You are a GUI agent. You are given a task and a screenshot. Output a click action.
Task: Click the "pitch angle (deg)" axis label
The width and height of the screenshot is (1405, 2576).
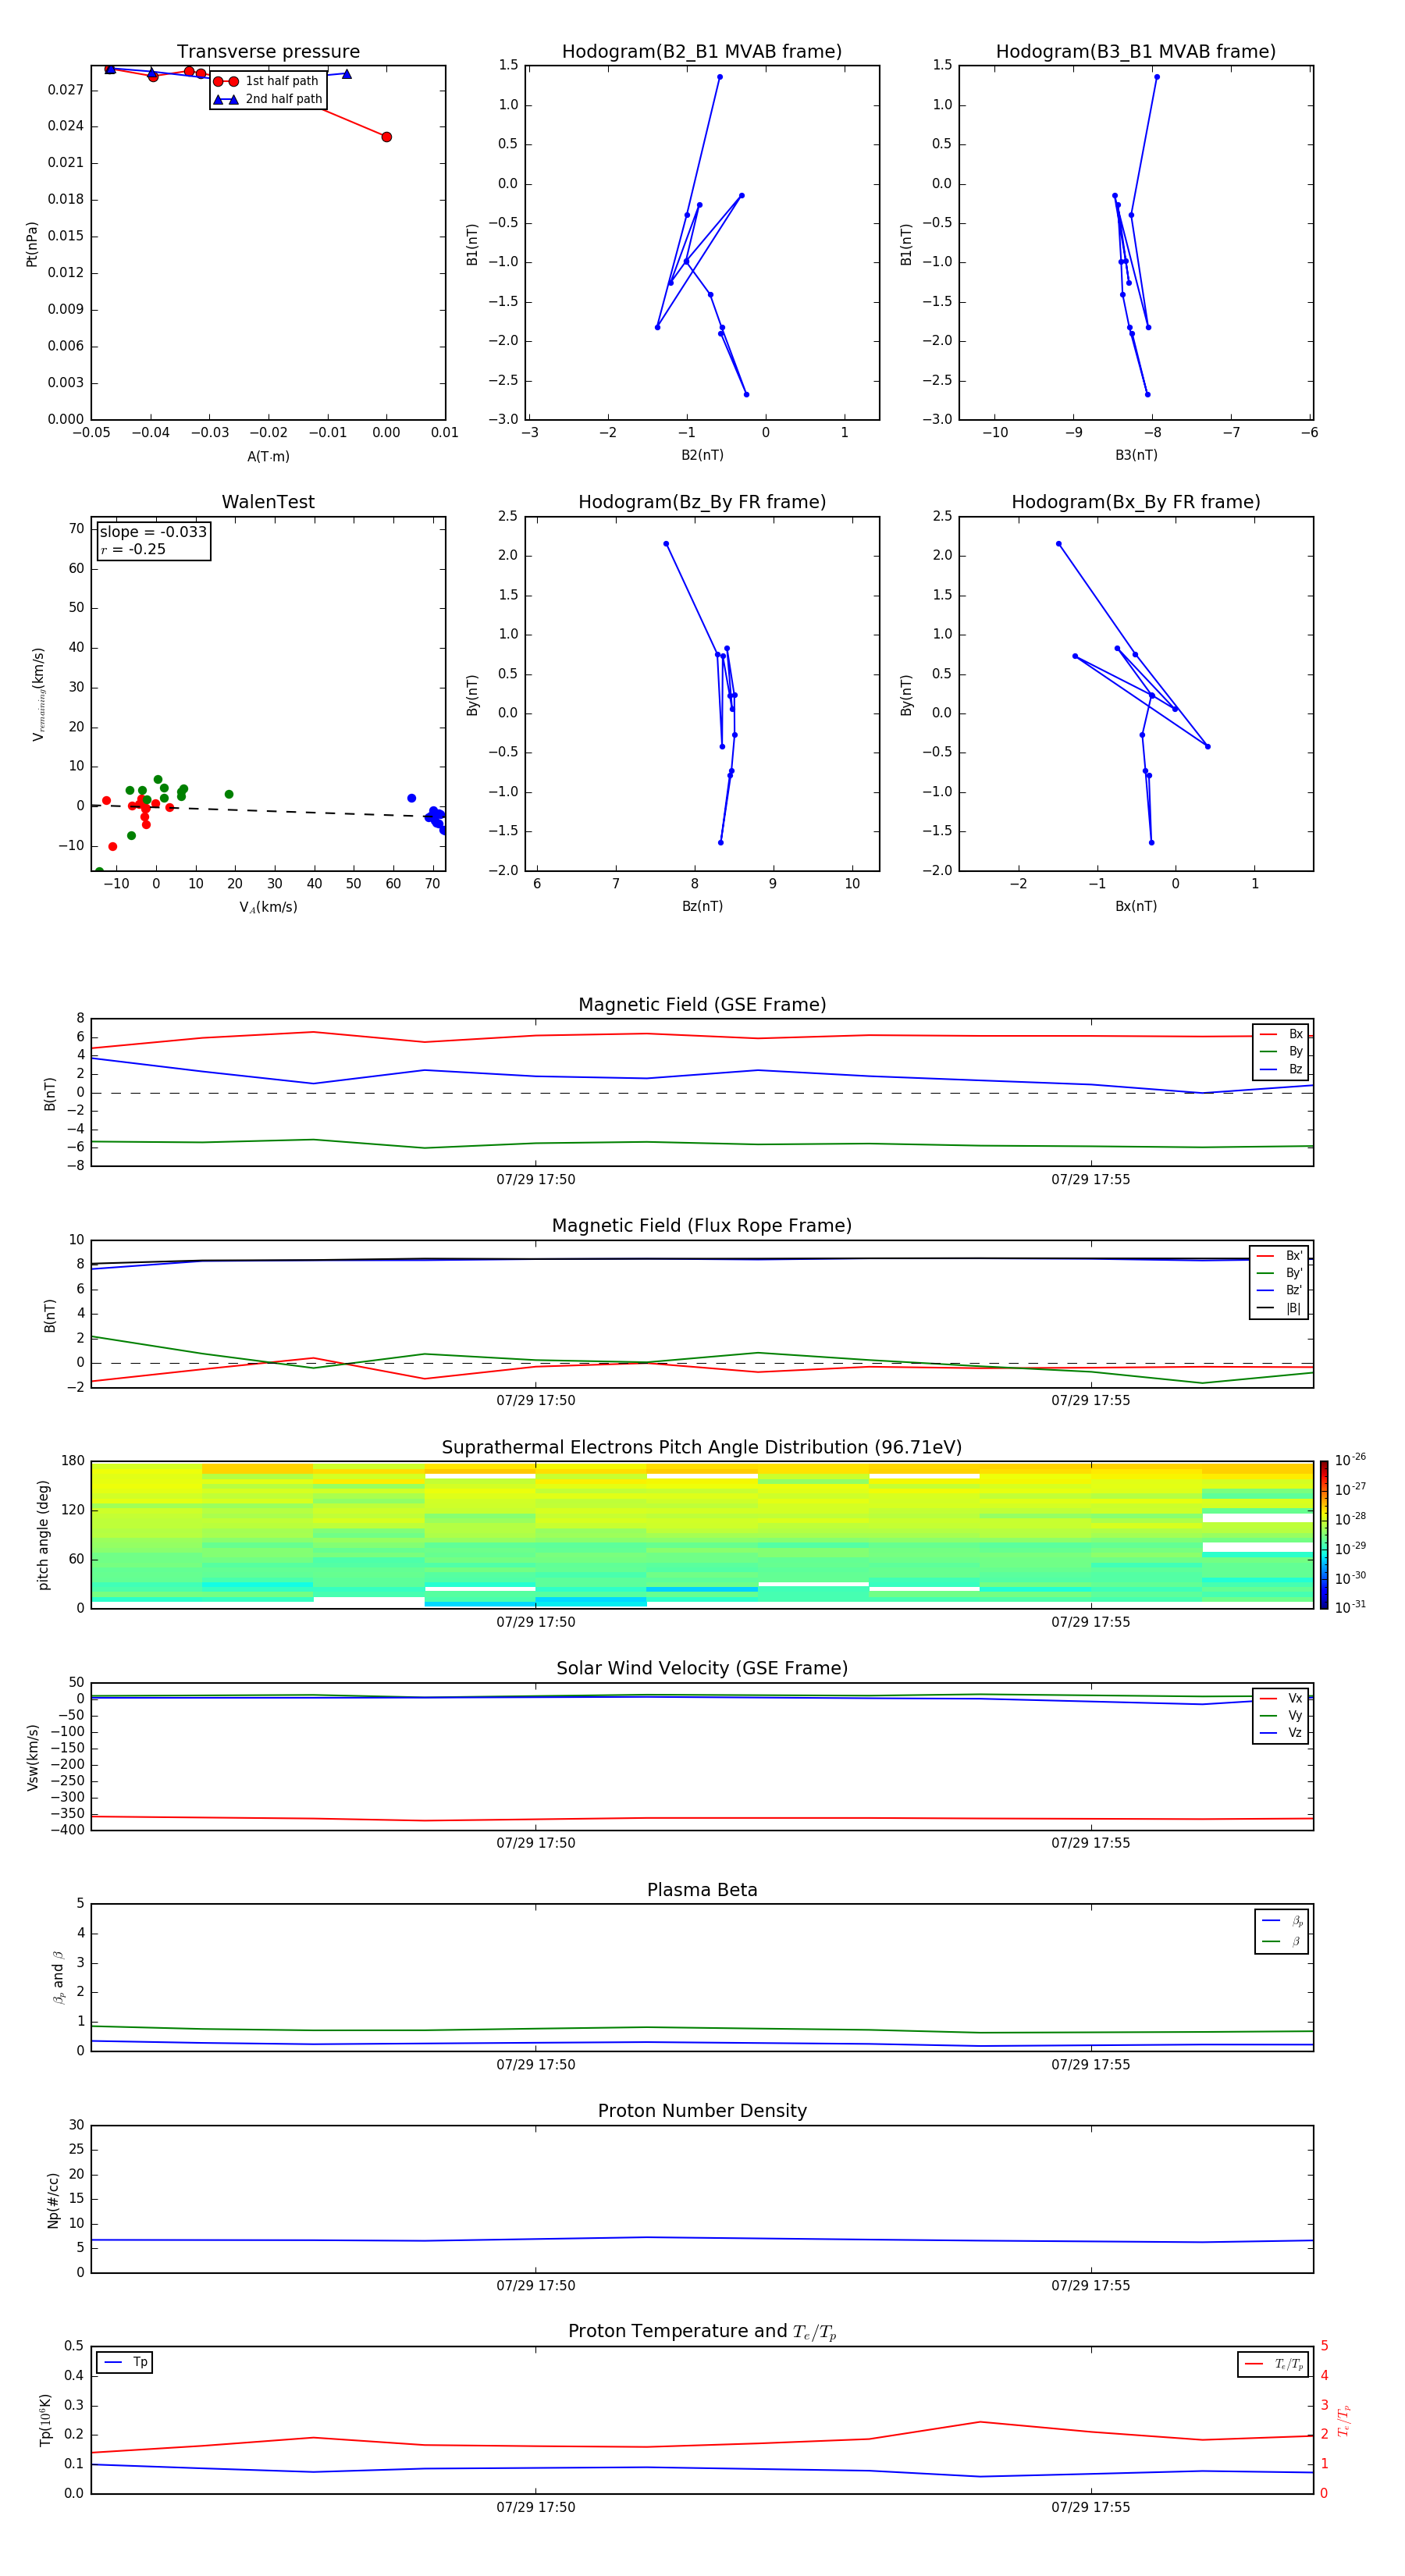click(43, 1535)
